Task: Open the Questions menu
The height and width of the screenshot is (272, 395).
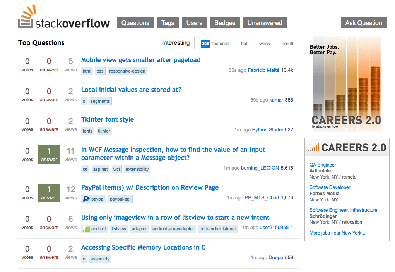Action: tap(135, 23)
